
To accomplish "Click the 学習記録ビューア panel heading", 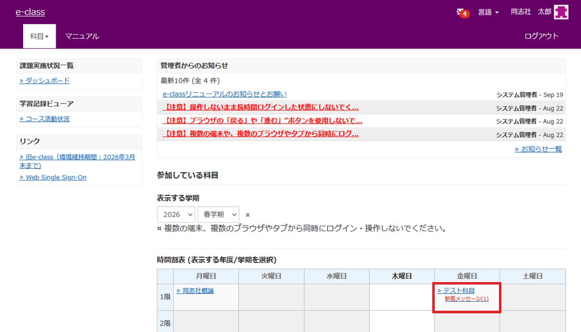I will click(47, 104).
